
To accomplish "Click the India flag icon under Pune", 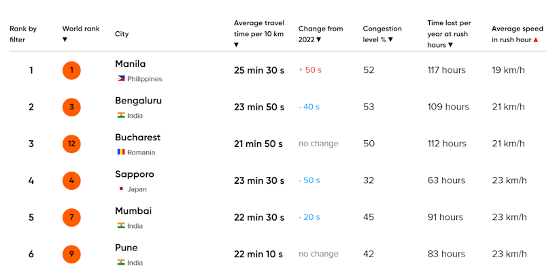I will click(x=121, y=263).
